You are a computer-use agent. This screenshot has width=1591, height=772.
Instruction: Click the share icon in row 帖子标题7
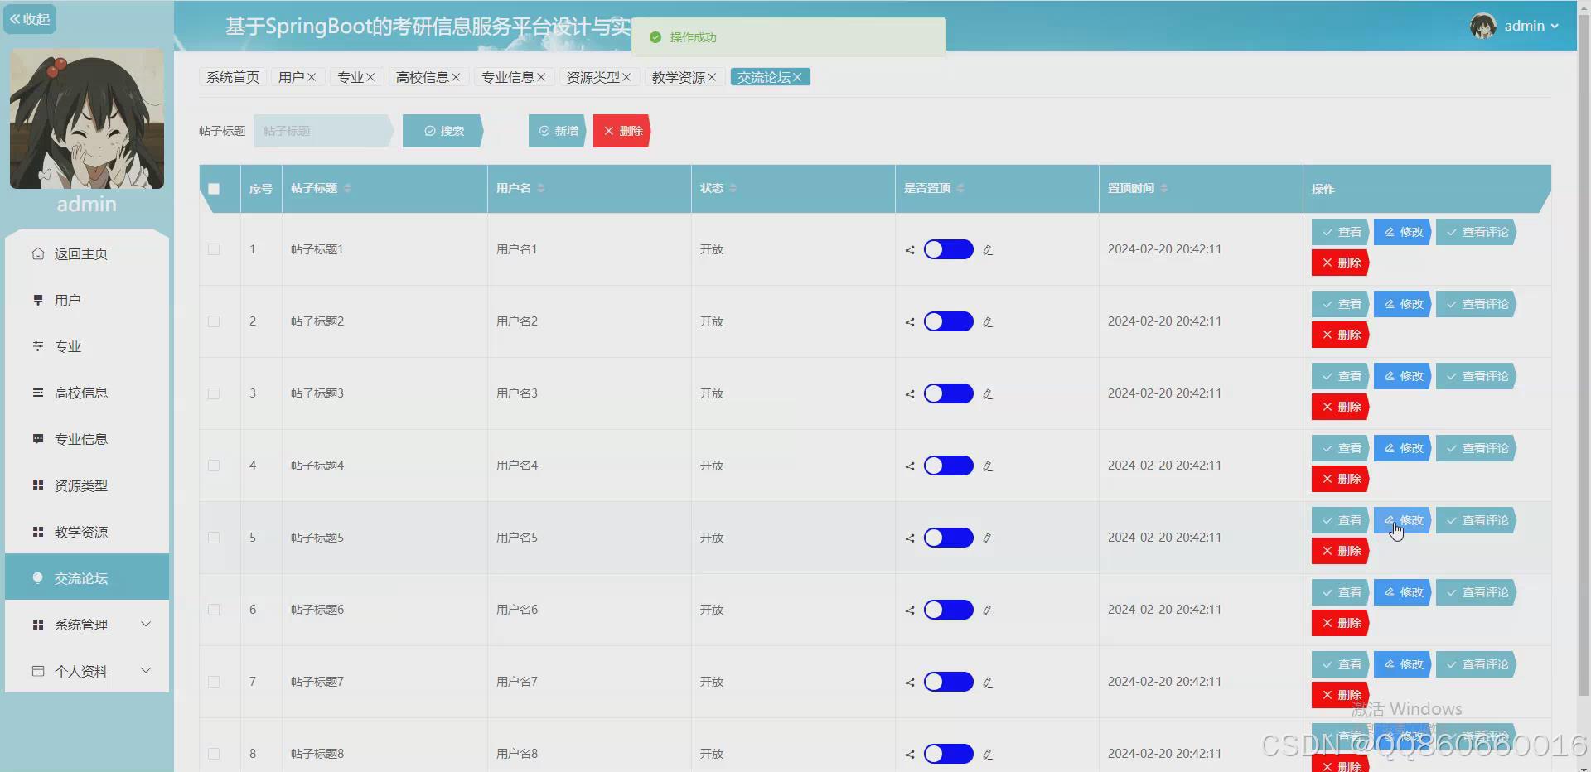click(x=910, y=683)
